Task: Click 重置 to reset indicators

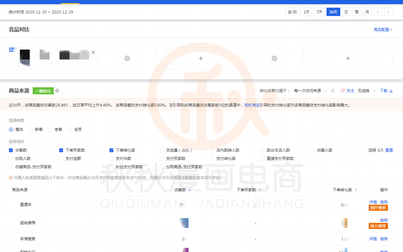Action: point(389,150)
